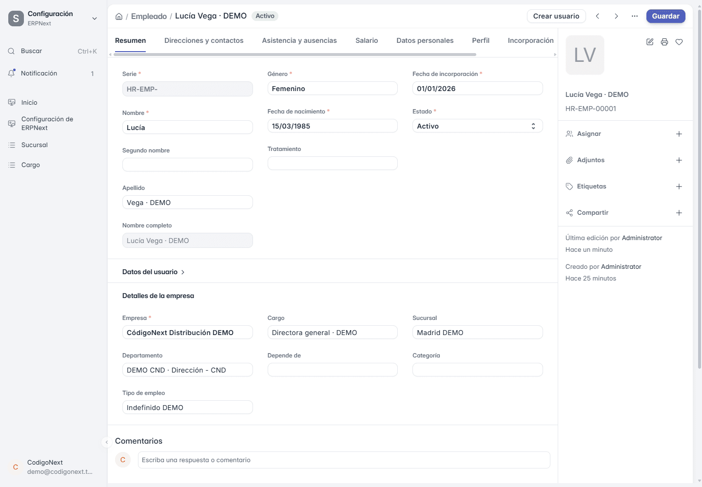Click the horizontal tab scrollbar
This screenshot has height=487, width=702.
295,55
